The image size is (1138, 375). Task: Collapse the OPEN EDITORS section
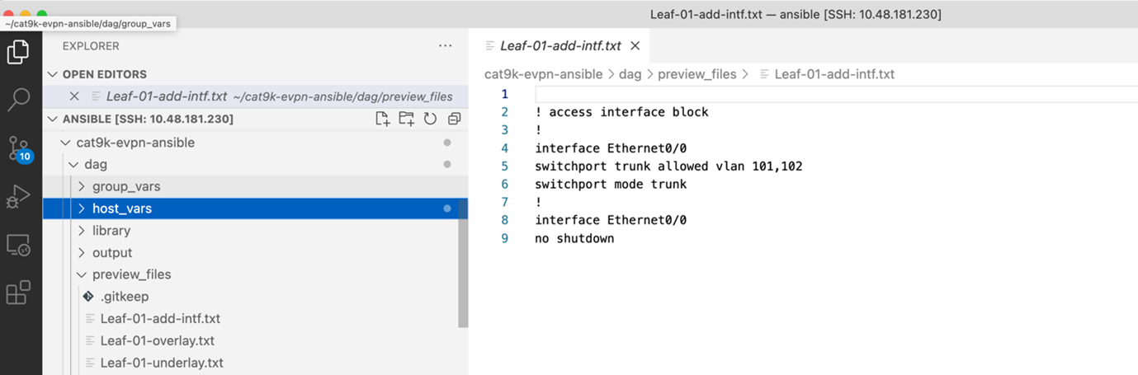coord(54,74)
